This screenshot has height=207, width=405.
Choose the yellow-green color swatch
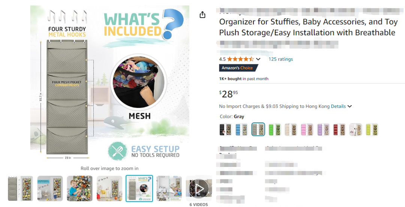372,130
